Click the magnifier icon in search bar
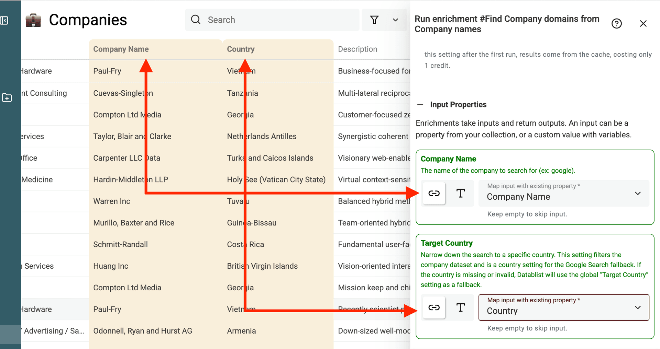Viewport: 660px width, 349px height. [196, 20]
